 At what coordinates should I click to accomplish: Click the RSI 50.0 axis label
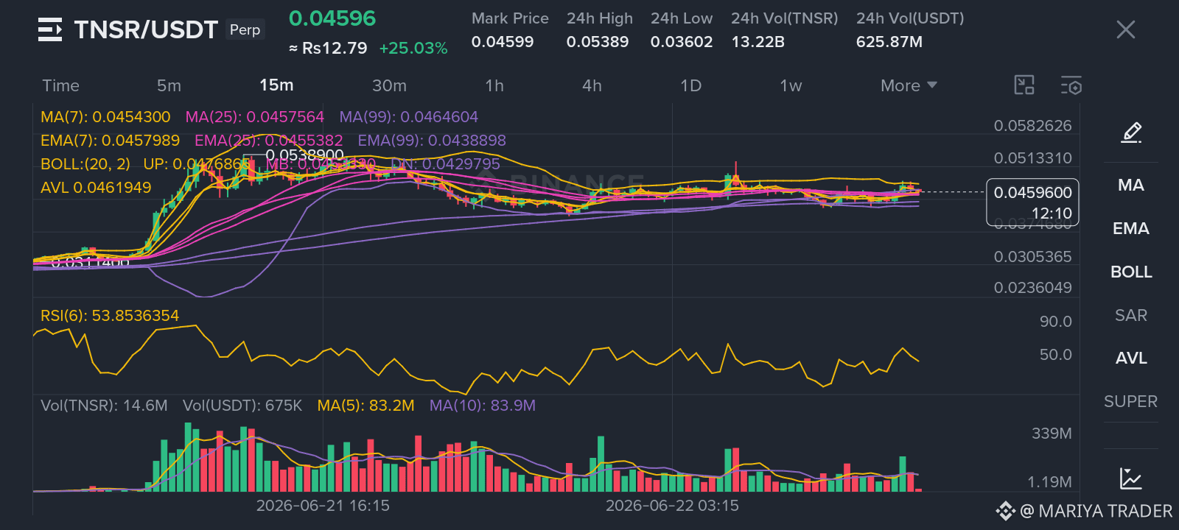(x=1055, y=355)
